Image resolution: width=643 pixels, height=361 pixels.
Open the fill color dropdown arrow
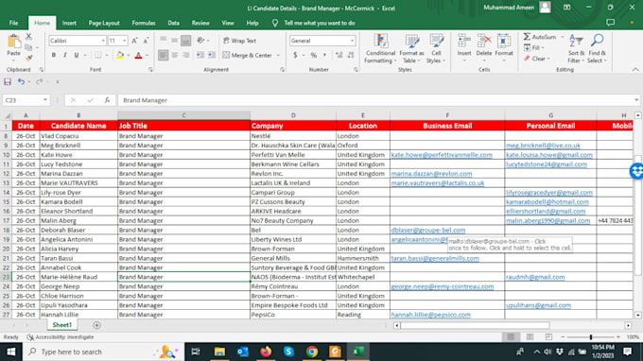point(129,56)
